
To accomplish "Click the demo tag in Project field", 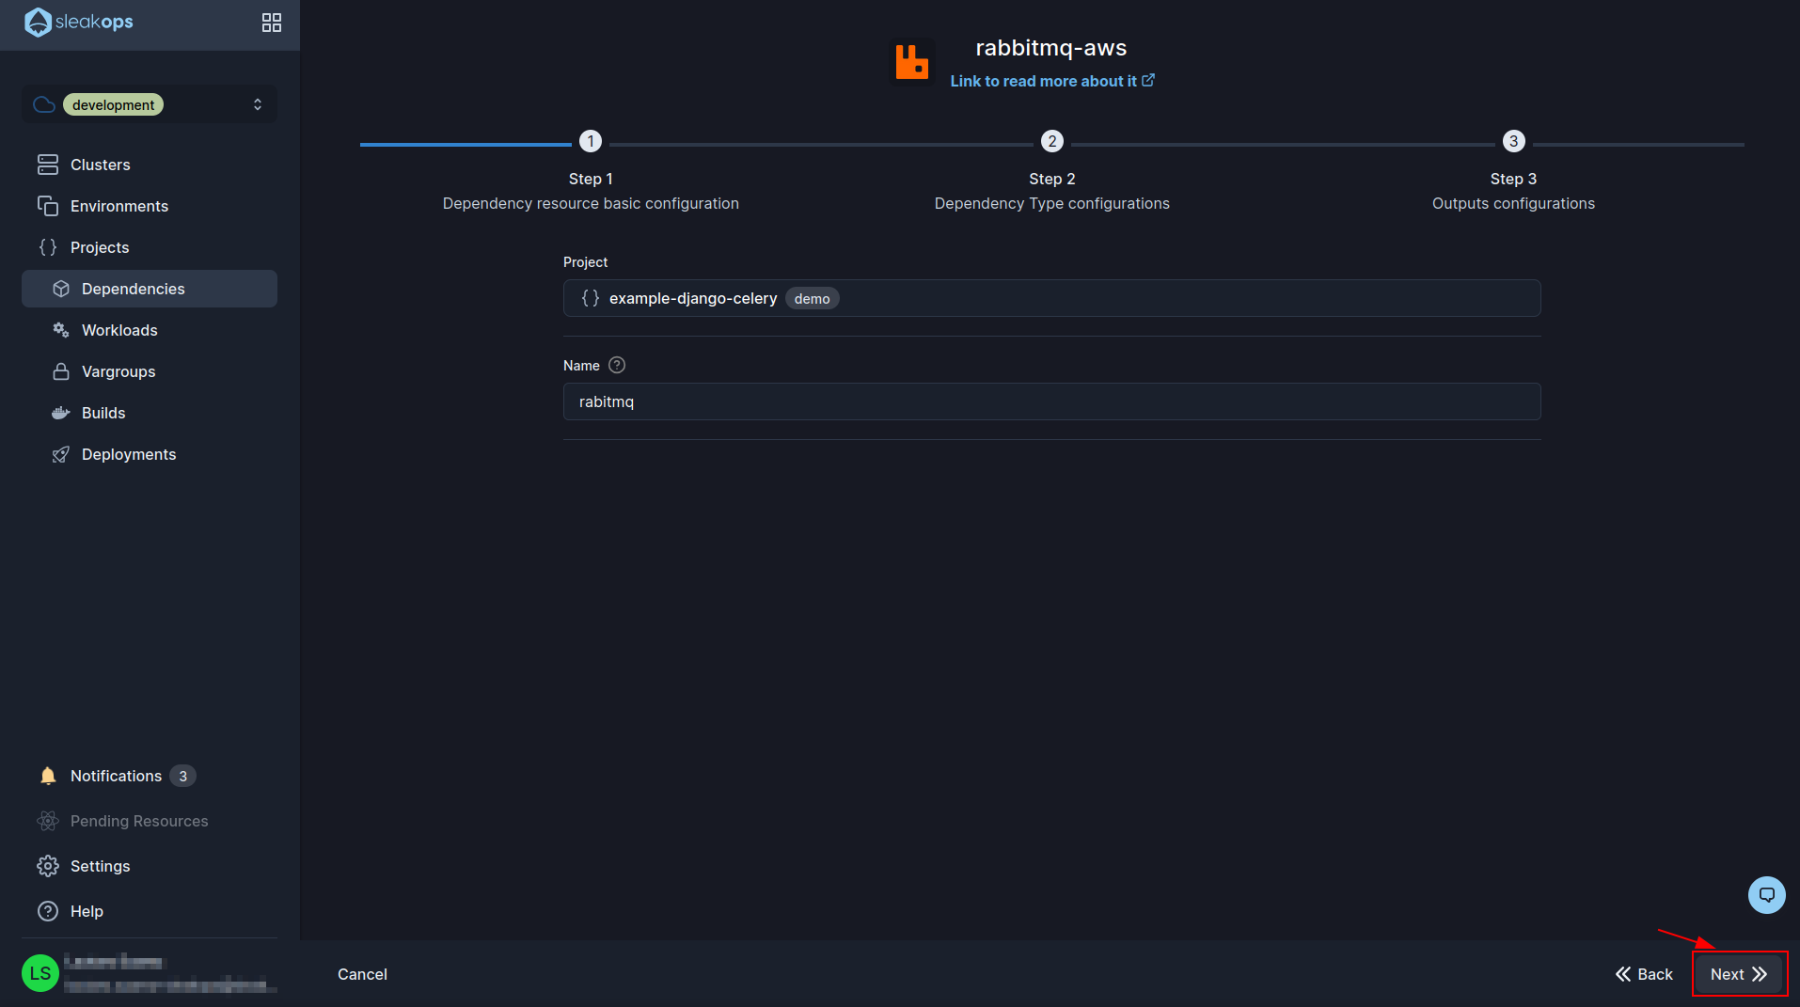I will pos(813,299).
